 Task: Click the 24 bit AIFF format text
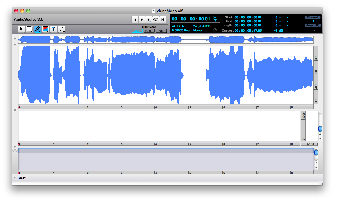point(201,26)
